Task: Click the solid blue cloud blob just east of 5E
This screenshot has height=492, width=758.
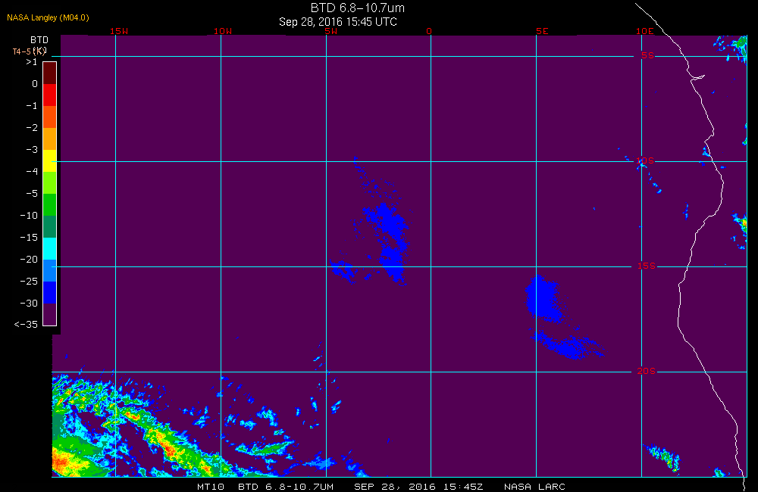Action: coord(543,299)
